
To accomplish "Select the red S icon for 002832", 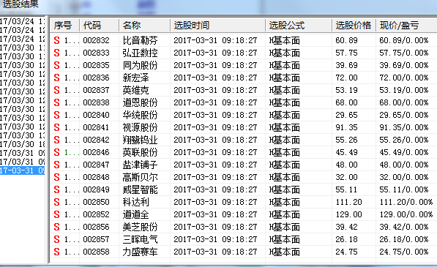I will [57, 40].
